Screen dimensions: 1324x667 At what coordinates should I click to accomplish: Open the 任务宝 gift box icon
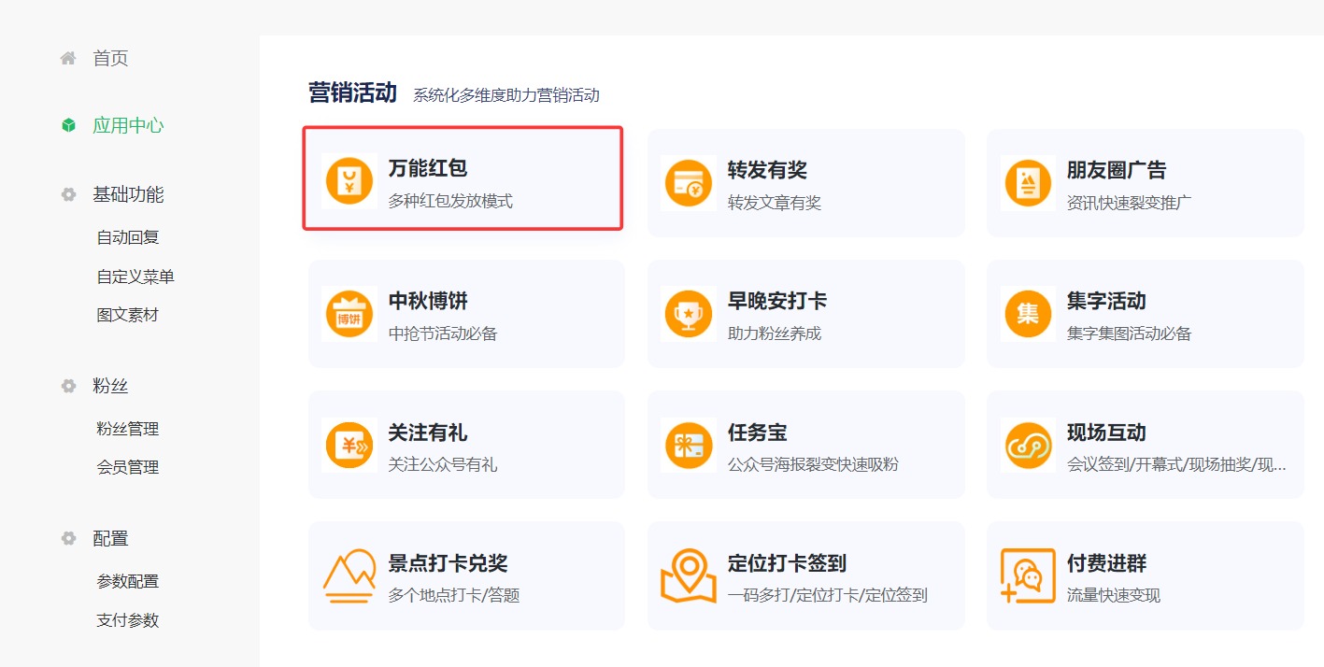(688, 444)
